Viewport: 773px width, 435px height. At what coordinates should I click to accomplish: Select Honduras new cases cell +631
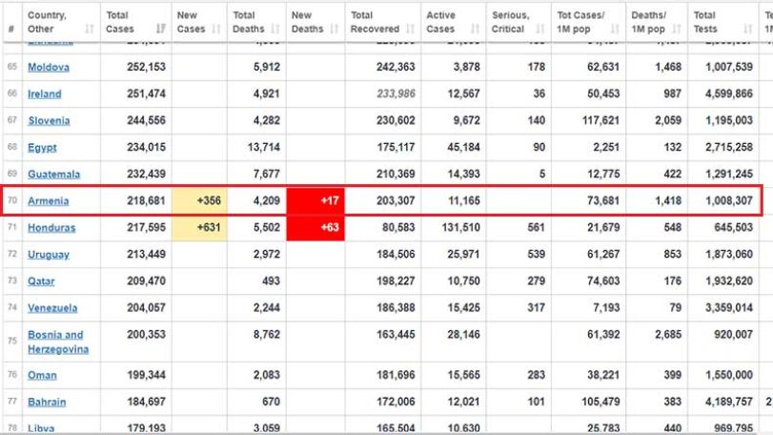tap(199, 227)
